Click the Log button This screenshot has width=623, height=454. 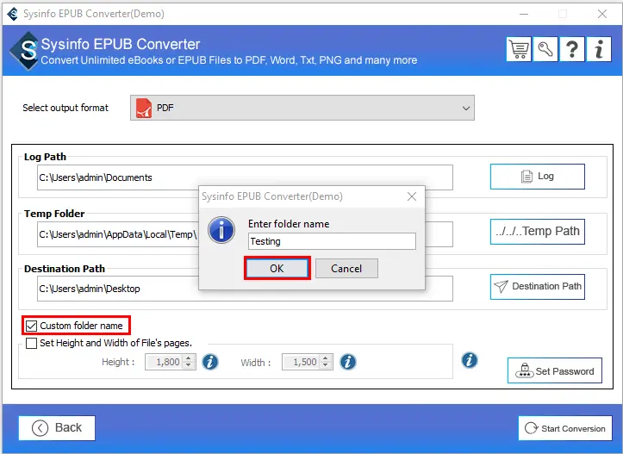click(537, 177)
